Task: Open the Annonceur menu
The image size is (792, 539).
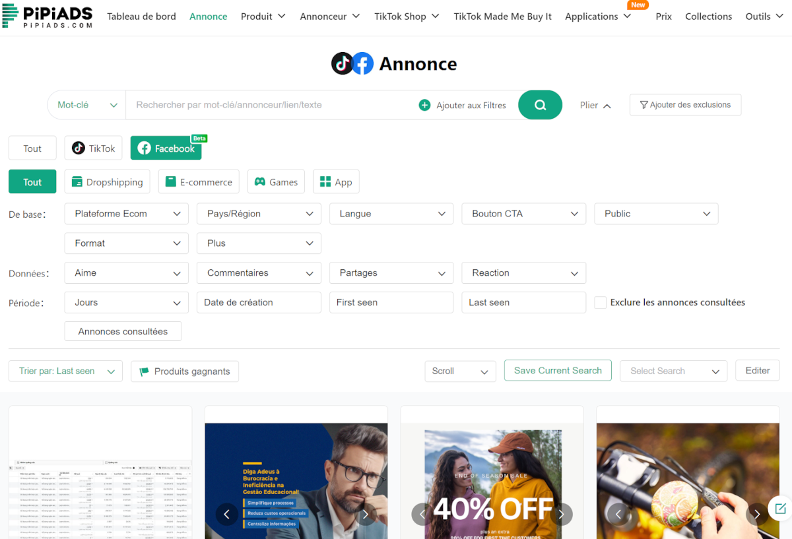Action: [x=330, y=16]
